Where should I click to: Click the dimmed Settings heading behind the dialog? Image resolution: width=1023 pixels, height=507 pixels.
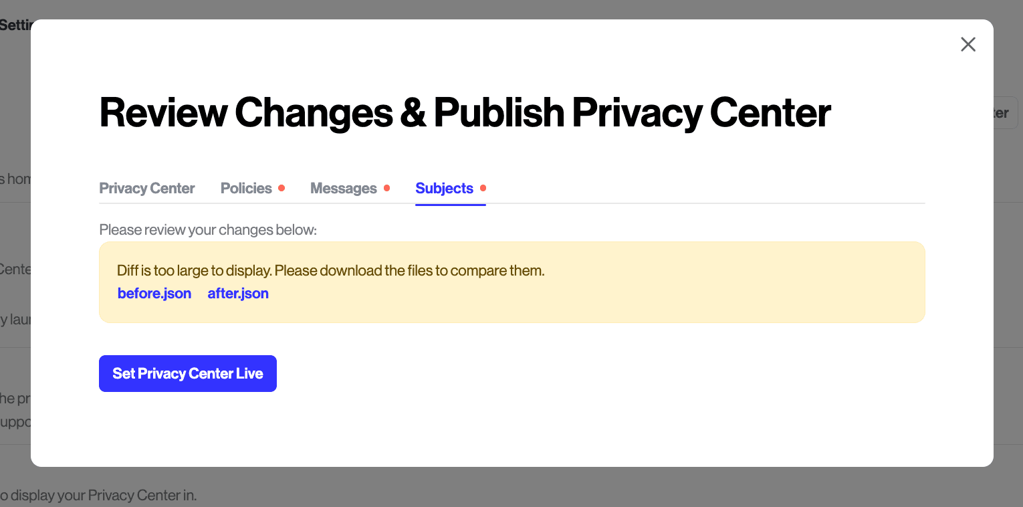(x=15, y=25)
